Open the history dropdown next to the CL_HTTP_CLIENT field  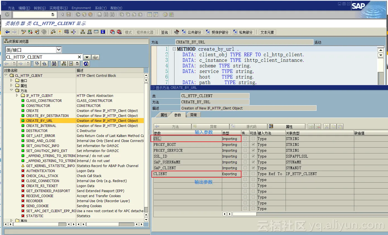pos(87,57)
